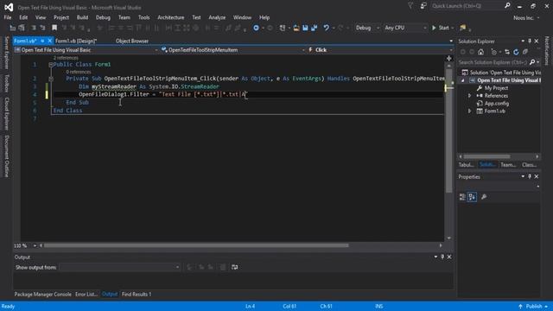The height and width of the screenshot is (311, 553).
Task: Toggle auto-hide pin on Properties panel
Action: point(530,176)
